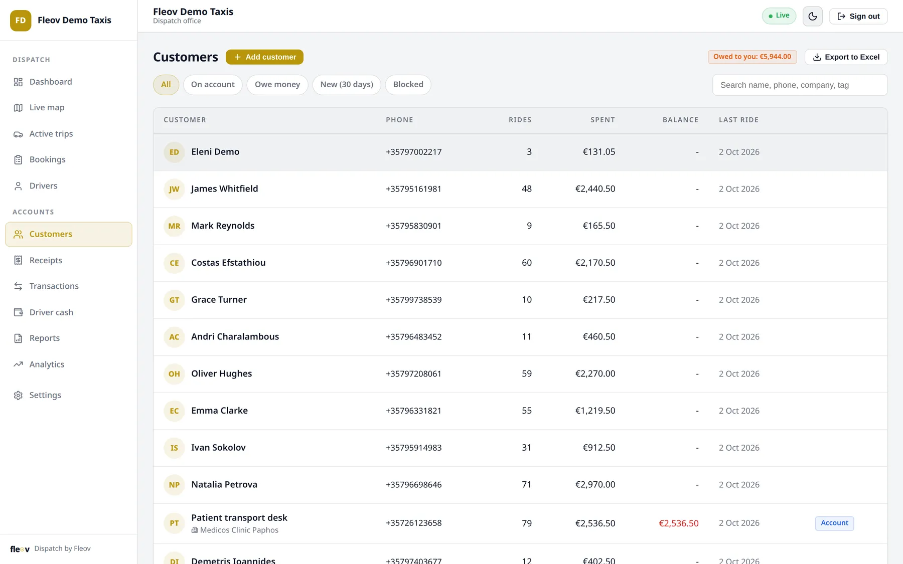This screenshot has height=564, width=903.
Task: Click the Driver cash wallet icon
Action: (18, 312)
